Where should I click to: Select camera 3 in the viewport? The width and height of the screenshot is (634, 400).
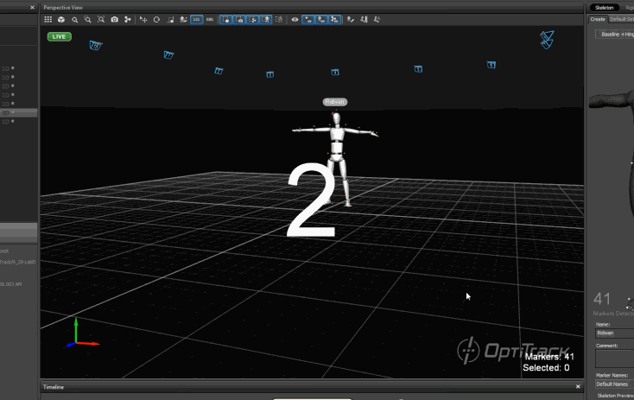tap(270, 75)
